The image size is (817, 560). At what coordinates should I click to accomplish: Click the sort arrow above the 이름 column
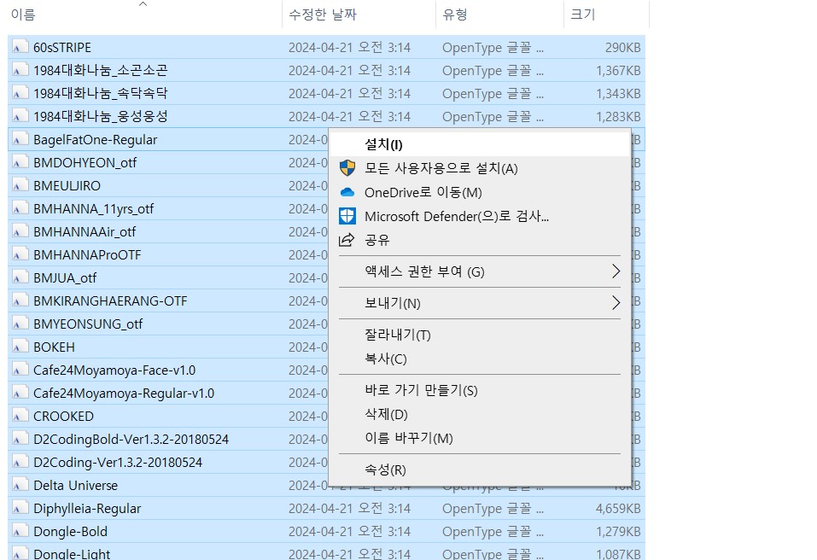(143, 5)
